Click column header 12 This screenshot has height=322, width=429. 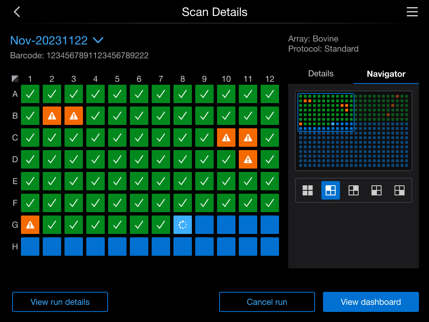click(x=270, y=79)
